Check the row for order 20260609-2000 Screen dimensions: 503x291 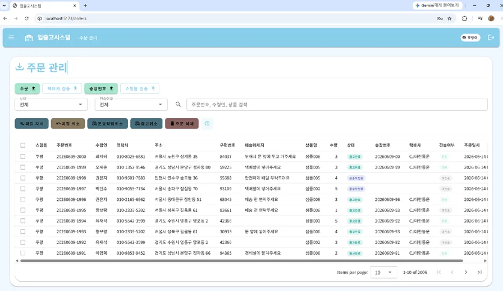[23, 156]
